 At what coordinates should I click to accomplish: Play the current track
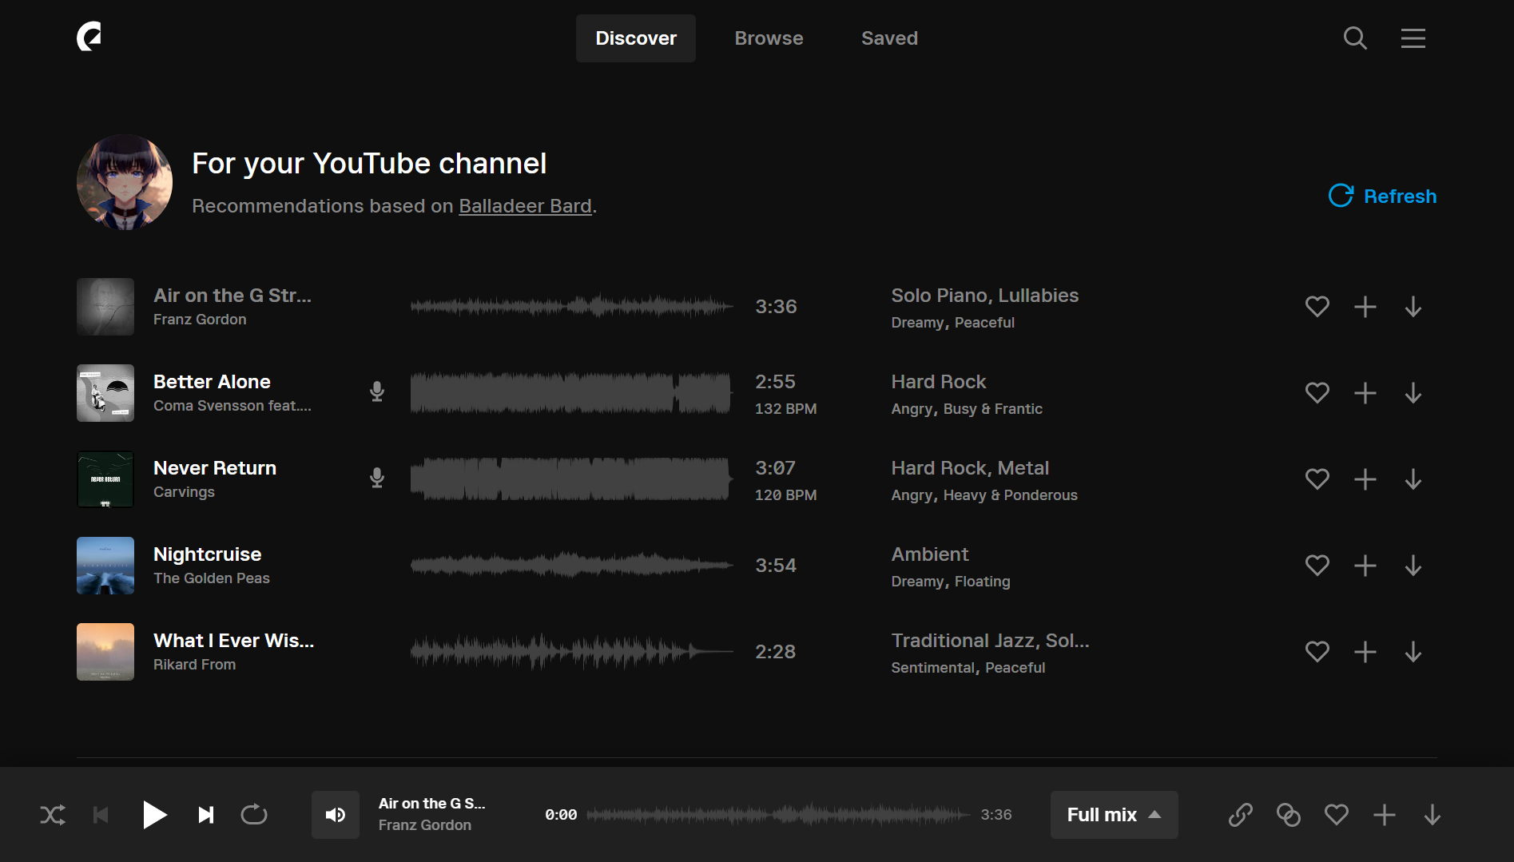tap(154, 815)
